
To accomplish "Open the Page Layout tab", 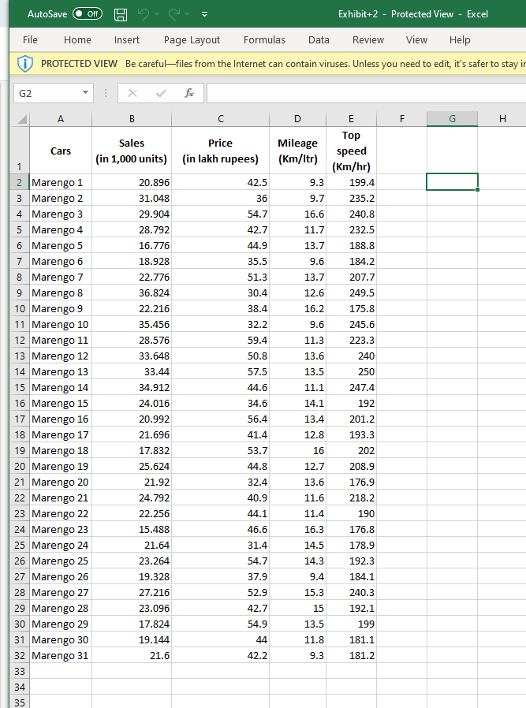I will pos(192,39).
